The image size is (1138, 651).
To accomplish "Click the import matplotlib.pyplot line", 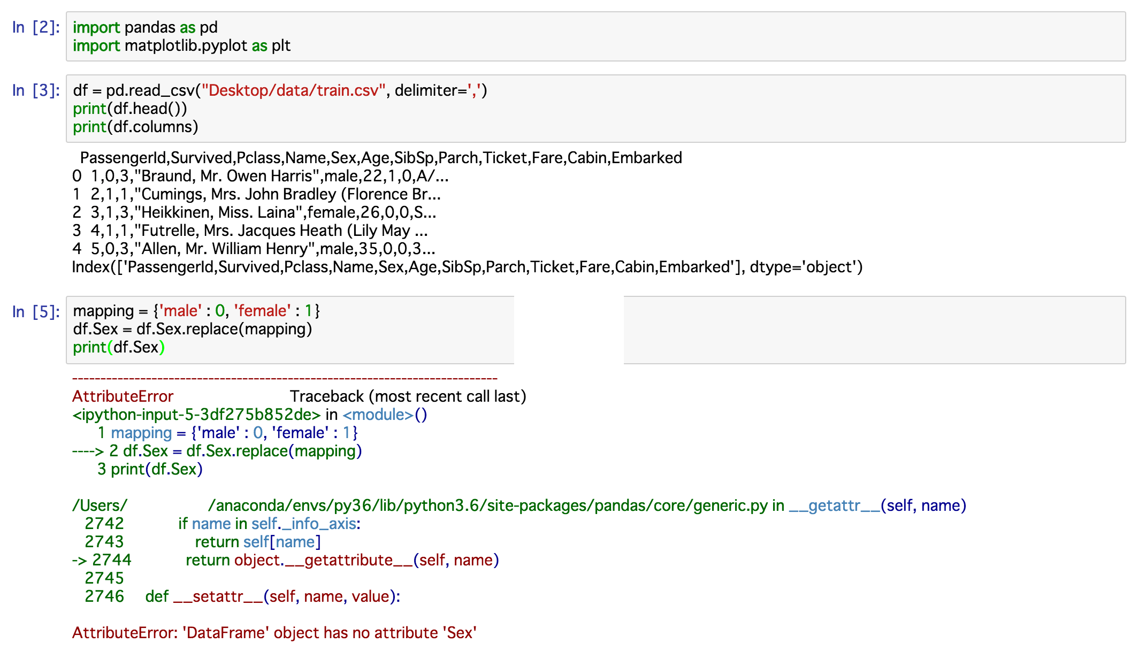I will (x=182, y=46).
